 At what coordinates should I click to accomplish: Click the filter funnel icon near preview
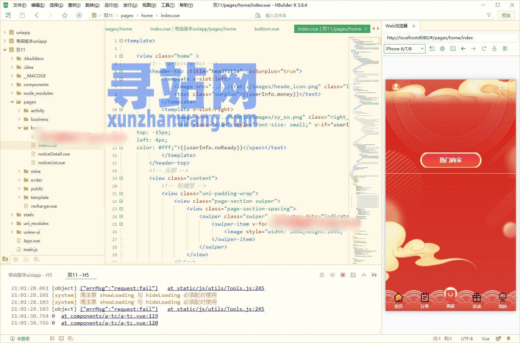[x=489, y=15]
